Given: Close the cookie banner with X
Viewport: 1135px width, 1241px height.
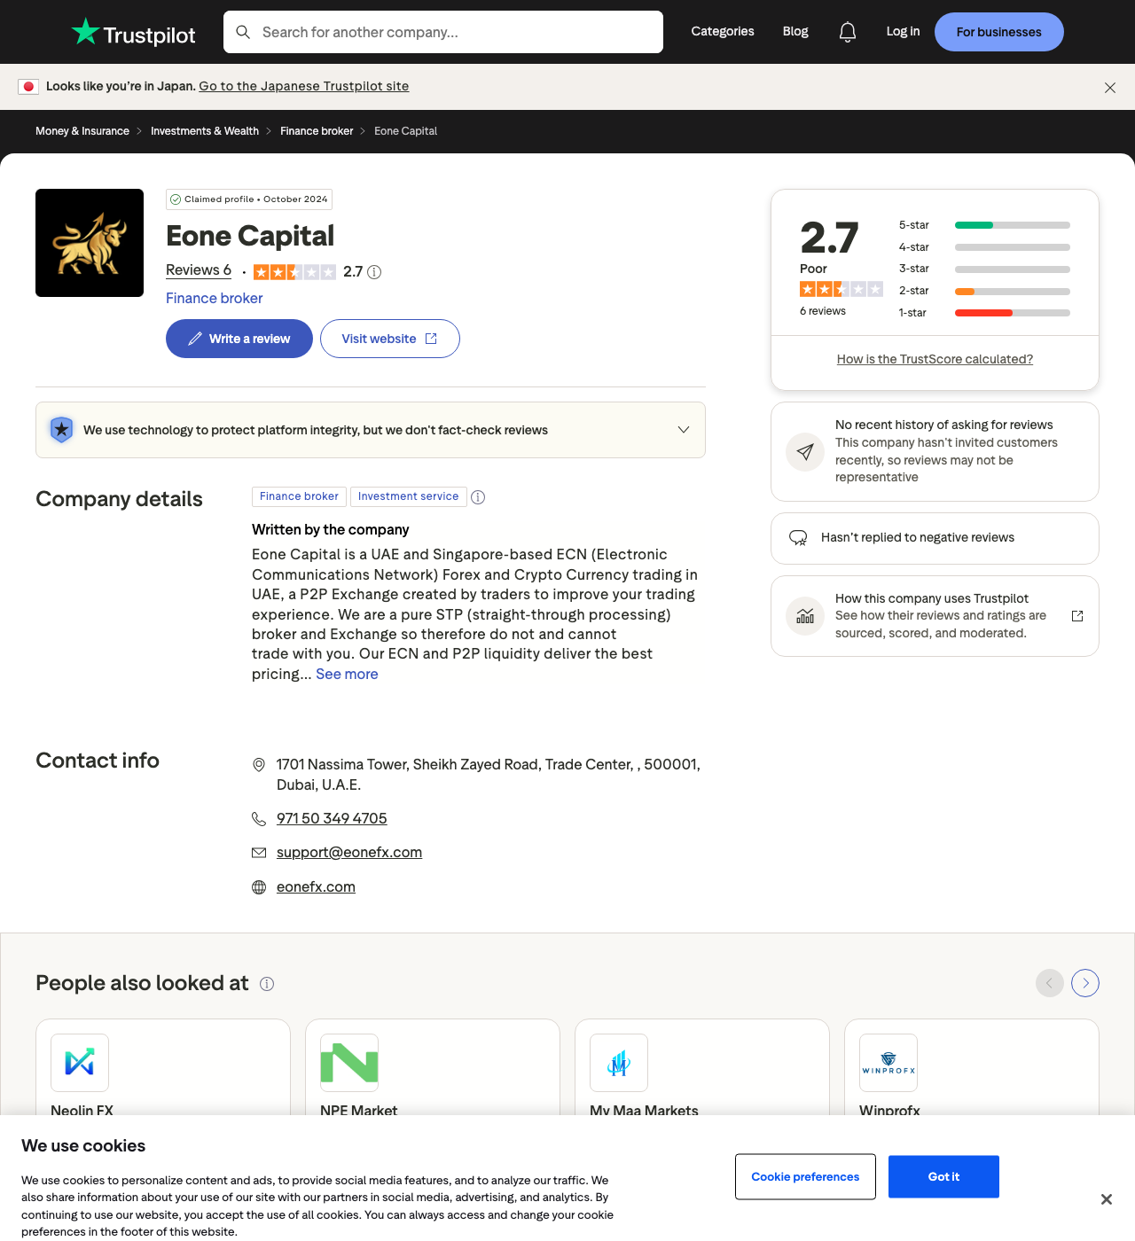Looking at the screenshot, I should coord(1107,1199).
